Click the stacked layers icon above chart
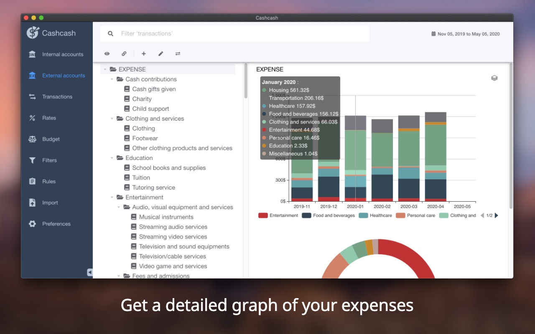This screenshot has height=334, width=535. click(494, 78)
